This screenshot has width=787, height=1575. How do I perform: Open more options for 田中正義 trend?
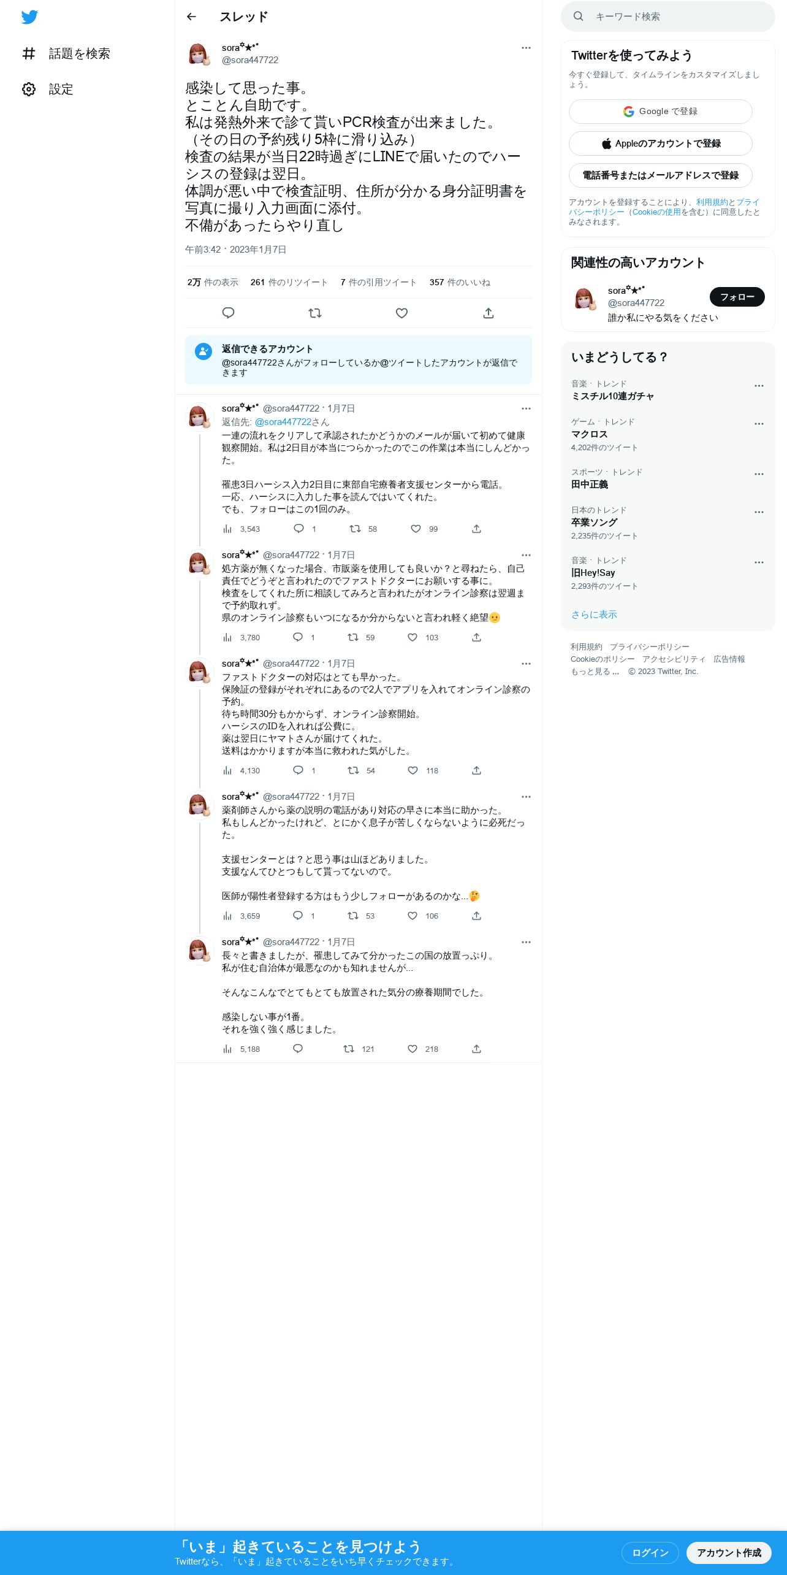pyautogui.click(x=759, y=474)
